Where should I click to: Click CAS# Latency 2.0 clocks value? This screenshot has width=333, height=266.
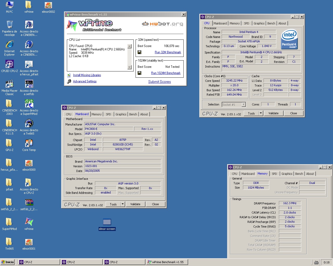point(290,212)
